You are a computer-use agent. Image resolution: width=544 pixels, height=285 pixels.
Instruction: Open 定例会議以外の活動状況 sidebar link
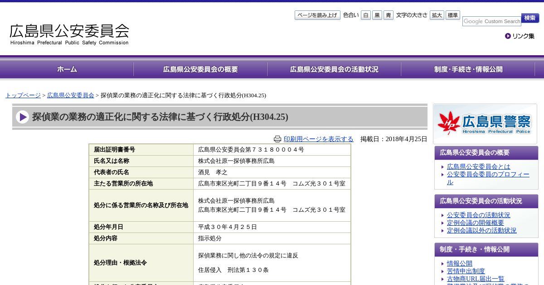tap(482, 230)
